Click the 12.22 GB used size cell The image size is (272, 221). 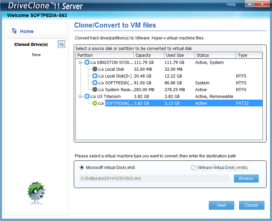click(x=173, y=76)
